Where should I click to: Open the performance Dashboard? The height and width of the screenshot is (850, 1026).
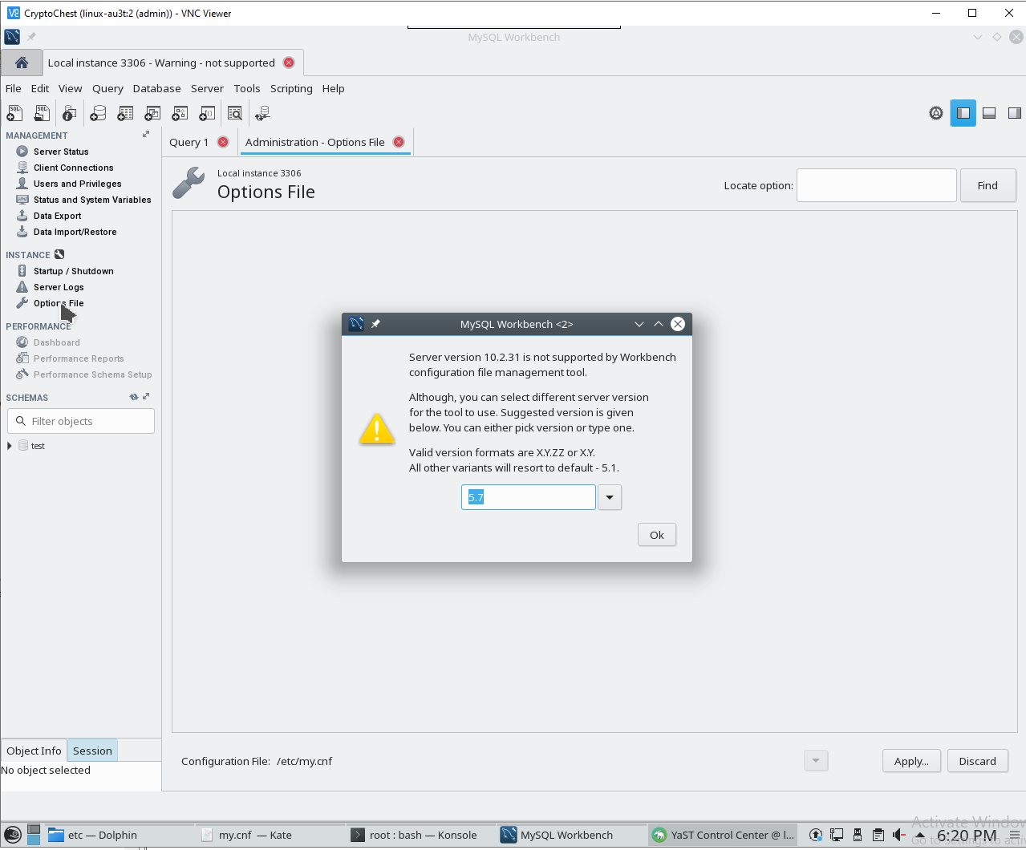[56, 342]
